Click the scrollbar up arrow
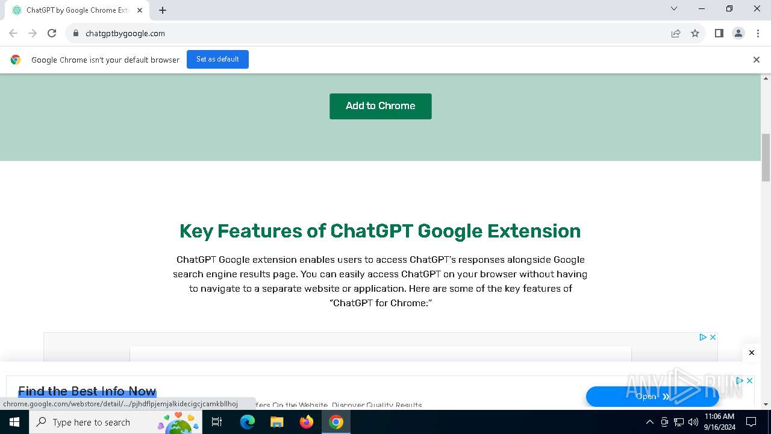 (x=766, y=78)
